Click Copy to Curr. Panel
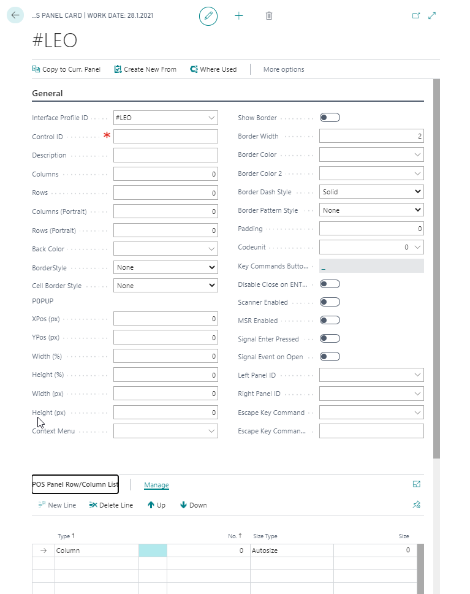This screenshot has width=470, height=594. [66, 69]
